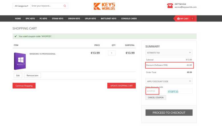Open the UPLAY KEYS menu
Viewport: 222px width, 126px height.
tap(90, 19)
